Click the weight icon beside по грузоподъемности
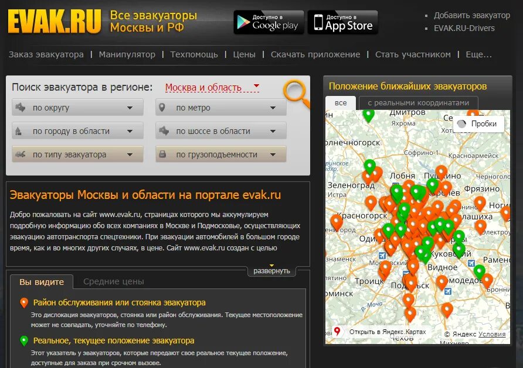This screenshot has width=523, height=368. click(162, 154)
